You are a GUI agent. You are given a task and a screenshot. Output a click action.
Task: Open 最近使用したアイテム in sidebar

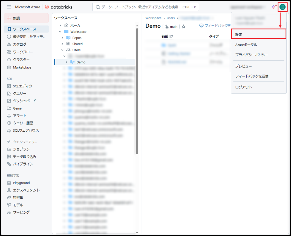[26, 37]
